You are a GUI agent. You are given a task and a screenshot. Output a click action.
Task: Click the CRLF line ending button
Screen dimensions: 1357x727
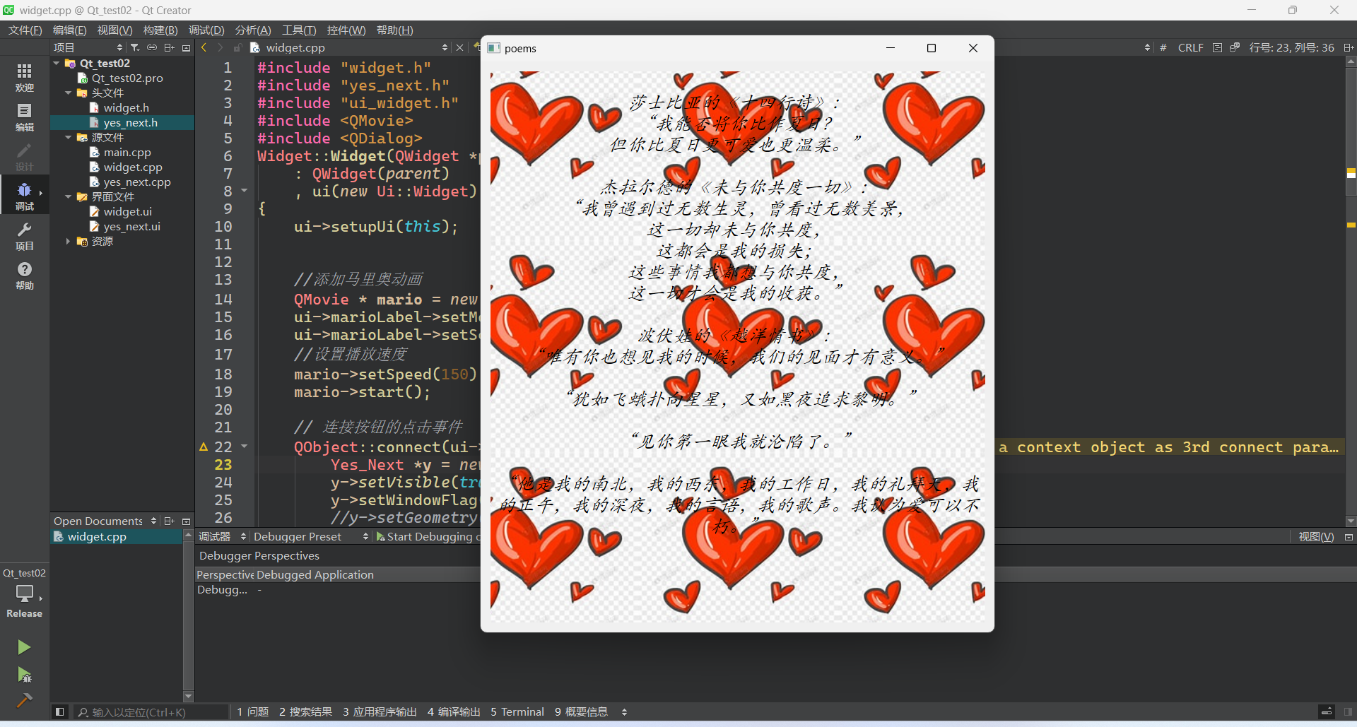1190,47
